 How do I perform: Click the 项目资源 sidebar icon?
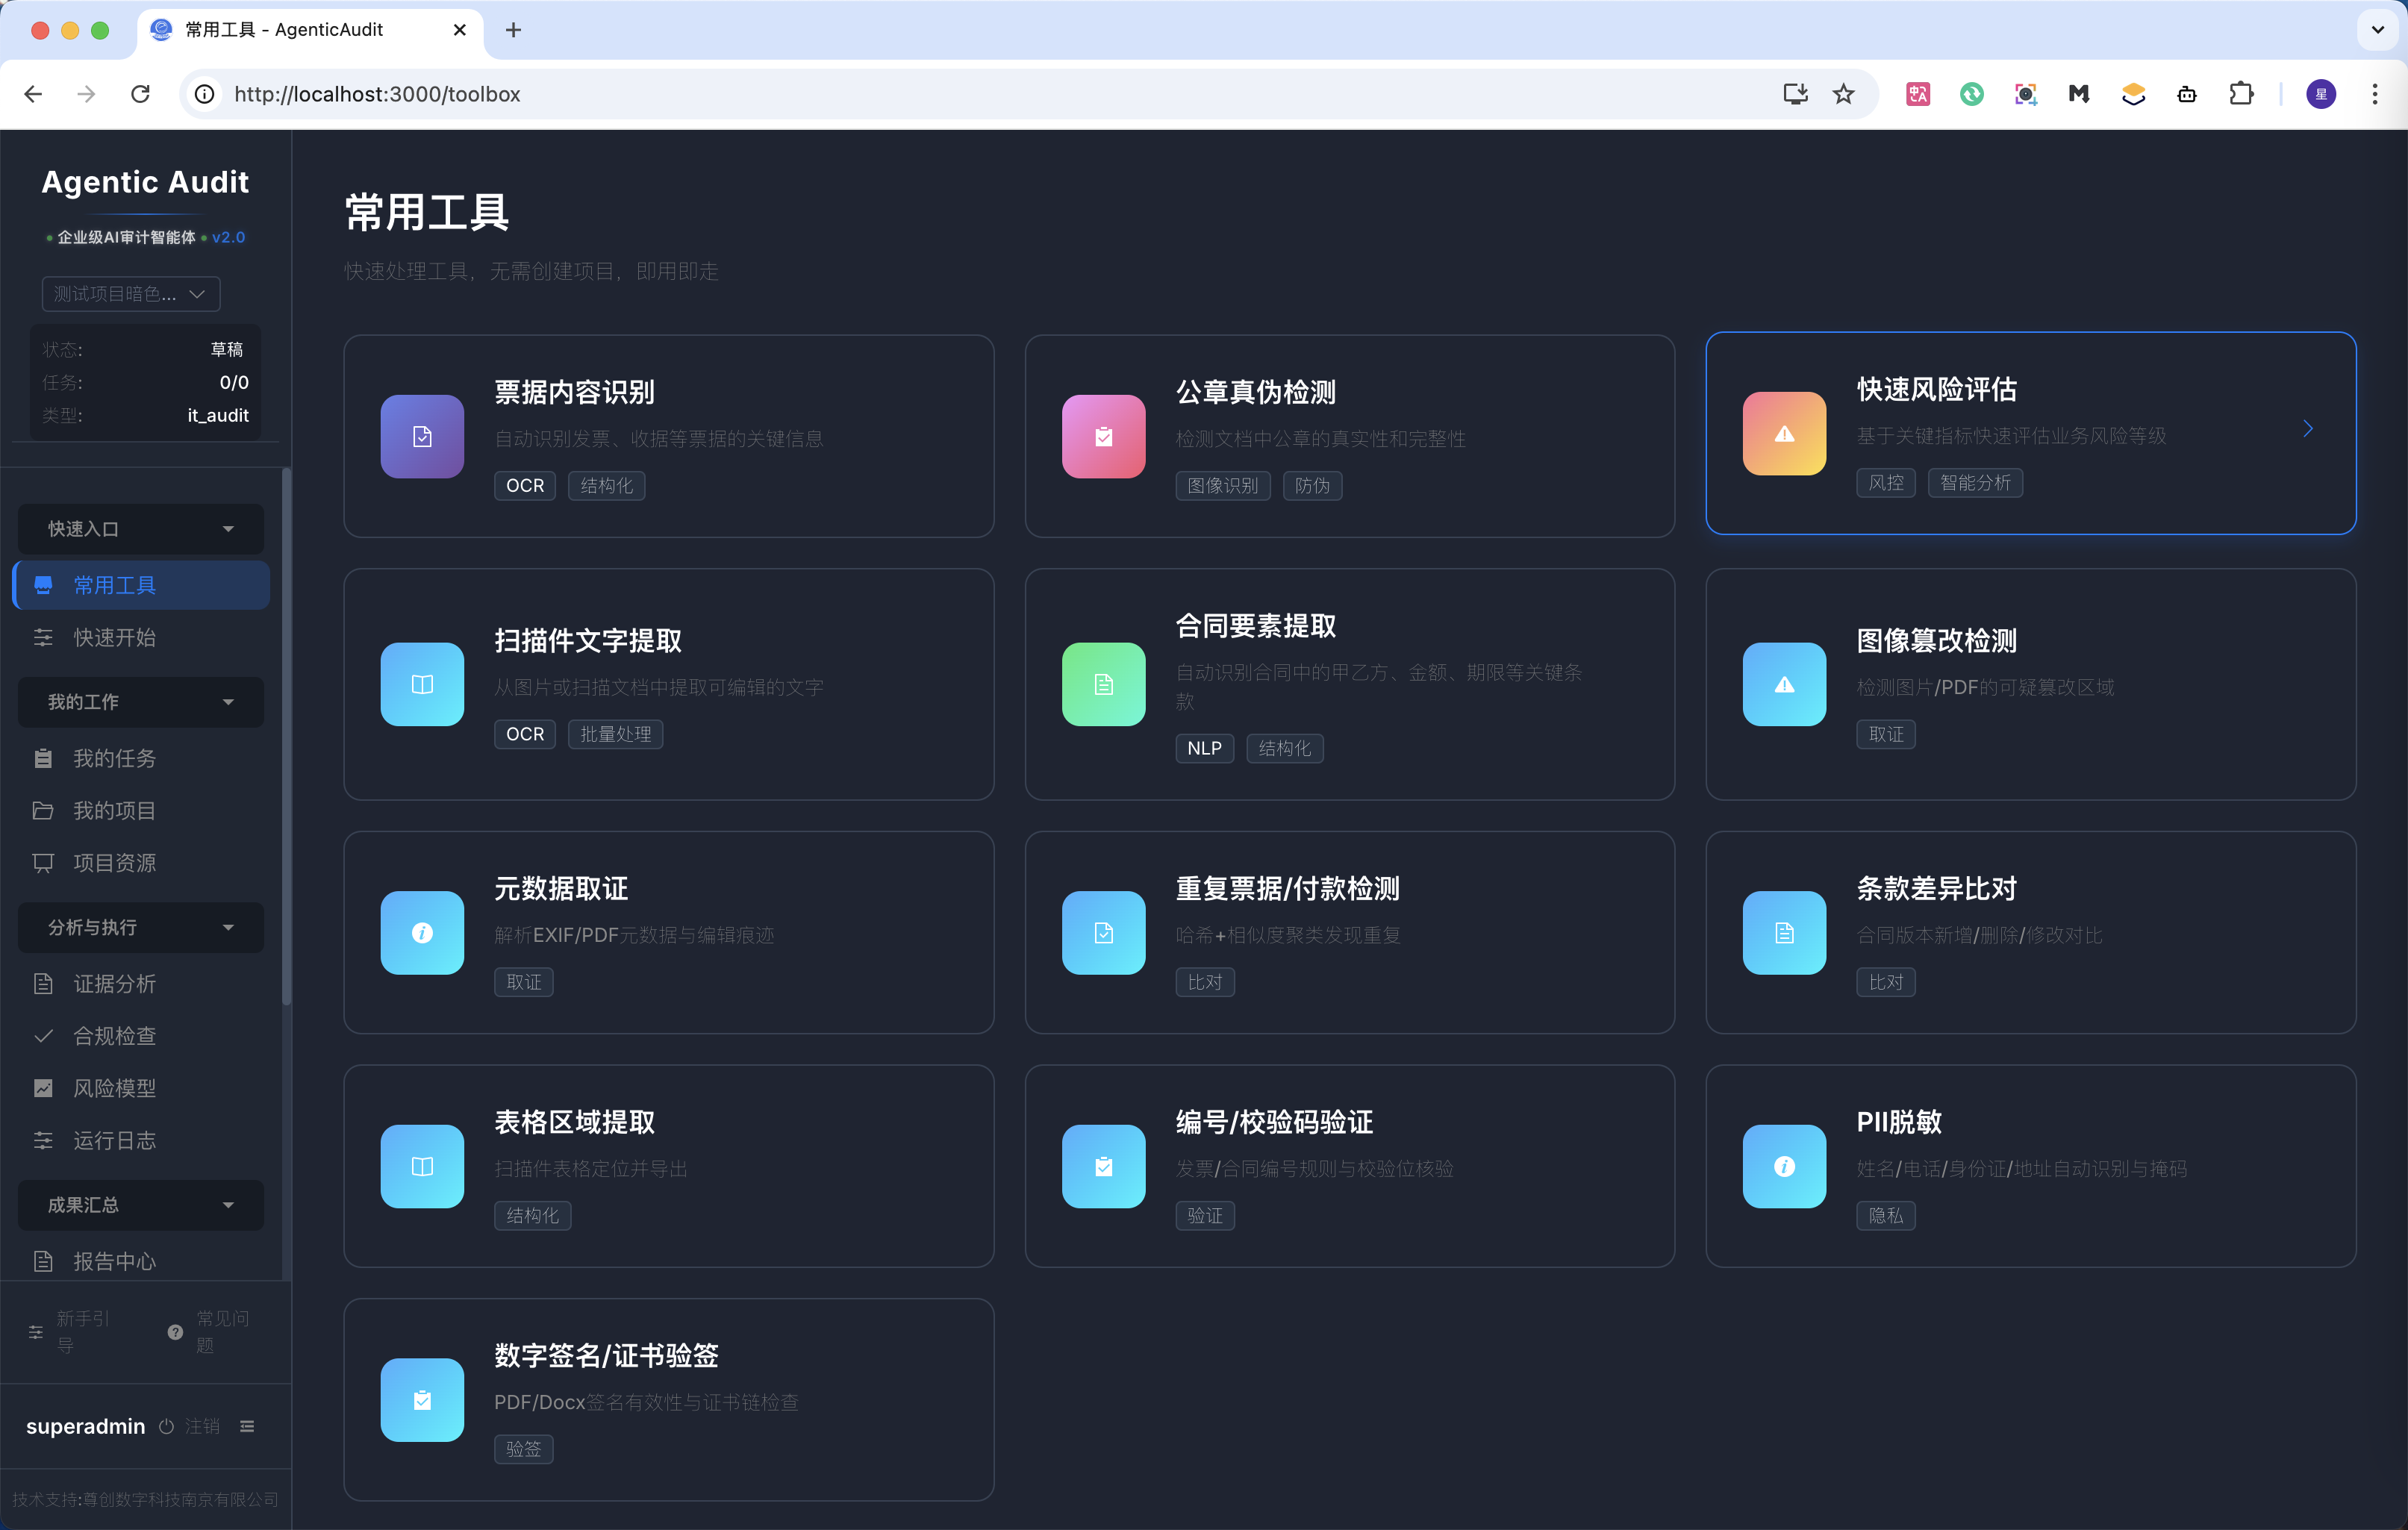click(43, 862)
